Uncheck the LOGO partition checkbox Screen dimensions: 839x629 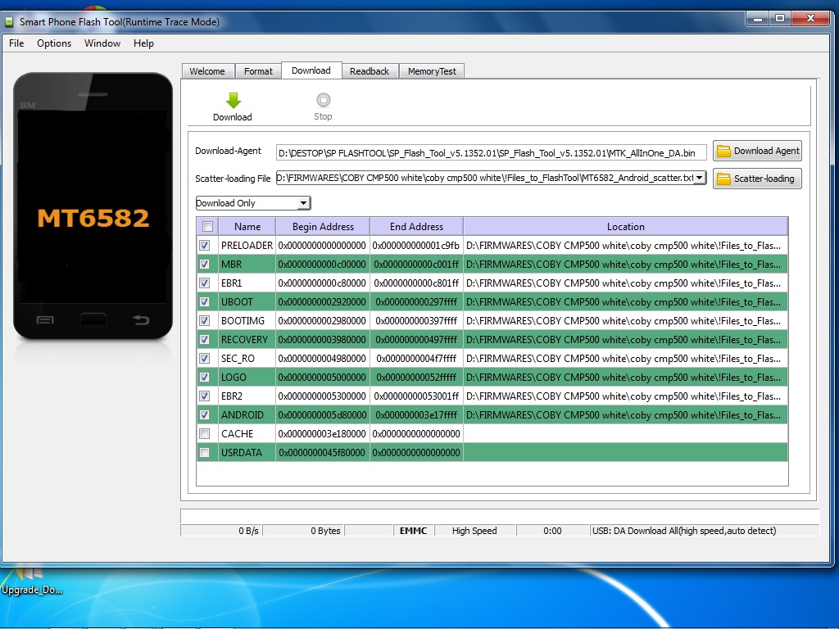pyautogui.click(x=204, y=377)
